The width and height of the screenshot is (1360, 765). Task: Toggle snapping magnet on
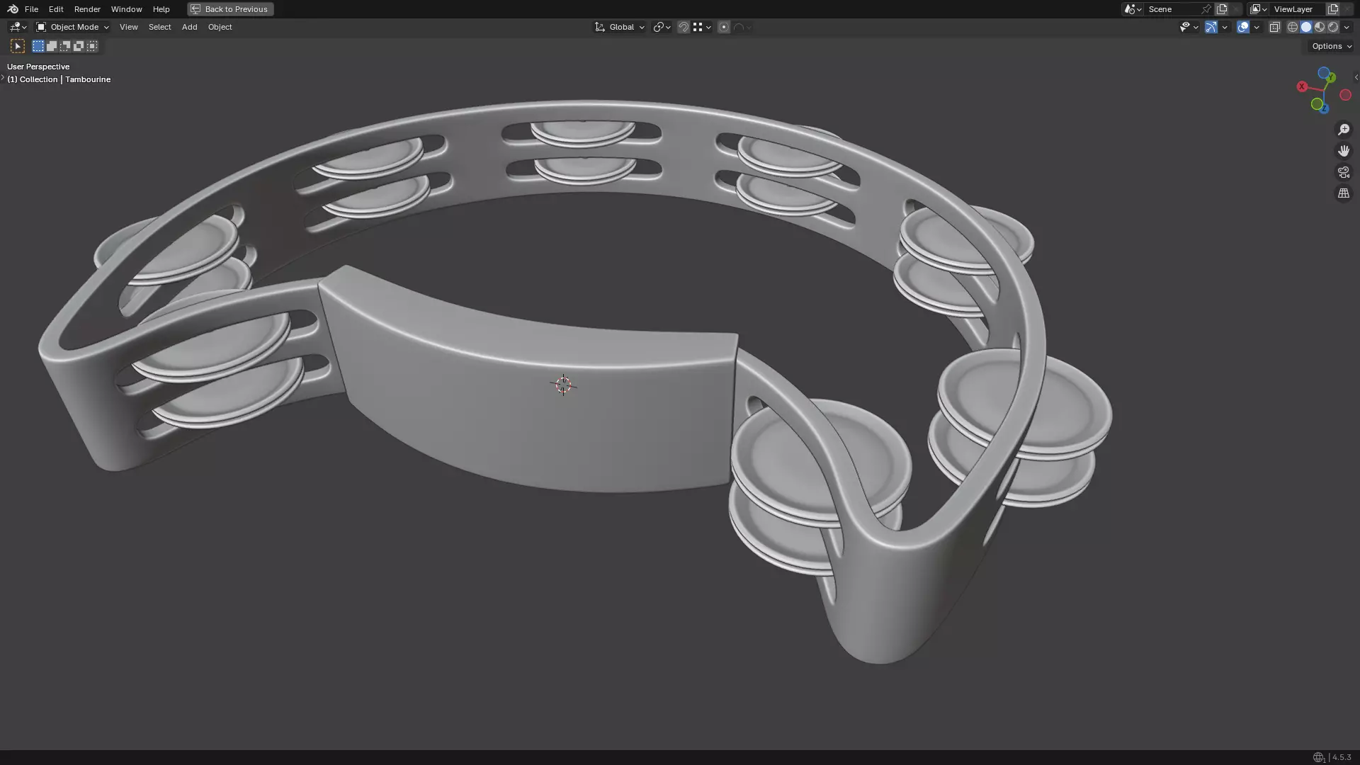tap(683, 27)
